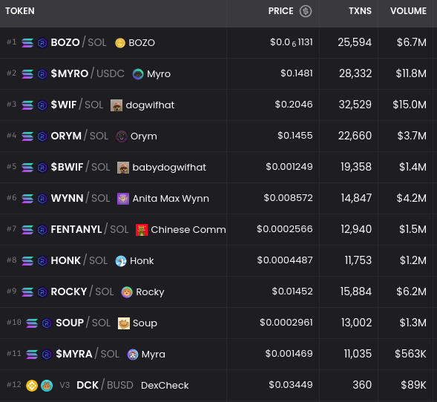Click the Myra token logo icon
This screenshot has height=402, width=437.
(x=133, y=355)
